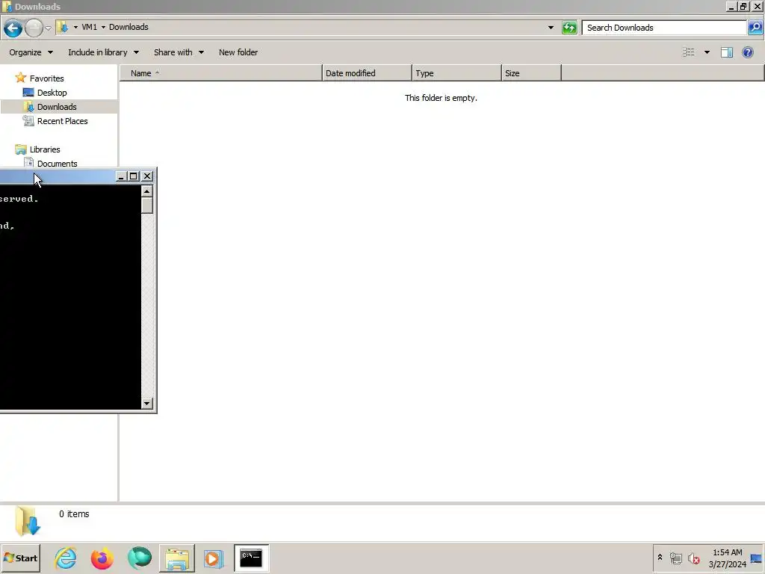Image resolution: width=765 pixels, height=574 pixels.
Task: Open the clock showing 1:54 AM
Action: [728, 558]
